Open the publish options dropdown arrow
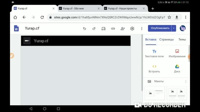This screenshot has width=200, height=112. (x=174, y=28)
